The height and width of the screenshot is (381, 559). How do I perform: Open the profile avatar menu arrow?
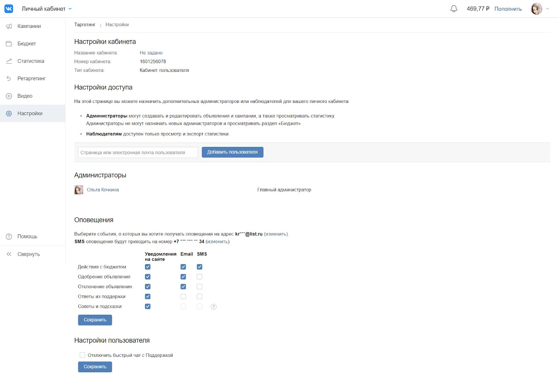tap(547, 9)
